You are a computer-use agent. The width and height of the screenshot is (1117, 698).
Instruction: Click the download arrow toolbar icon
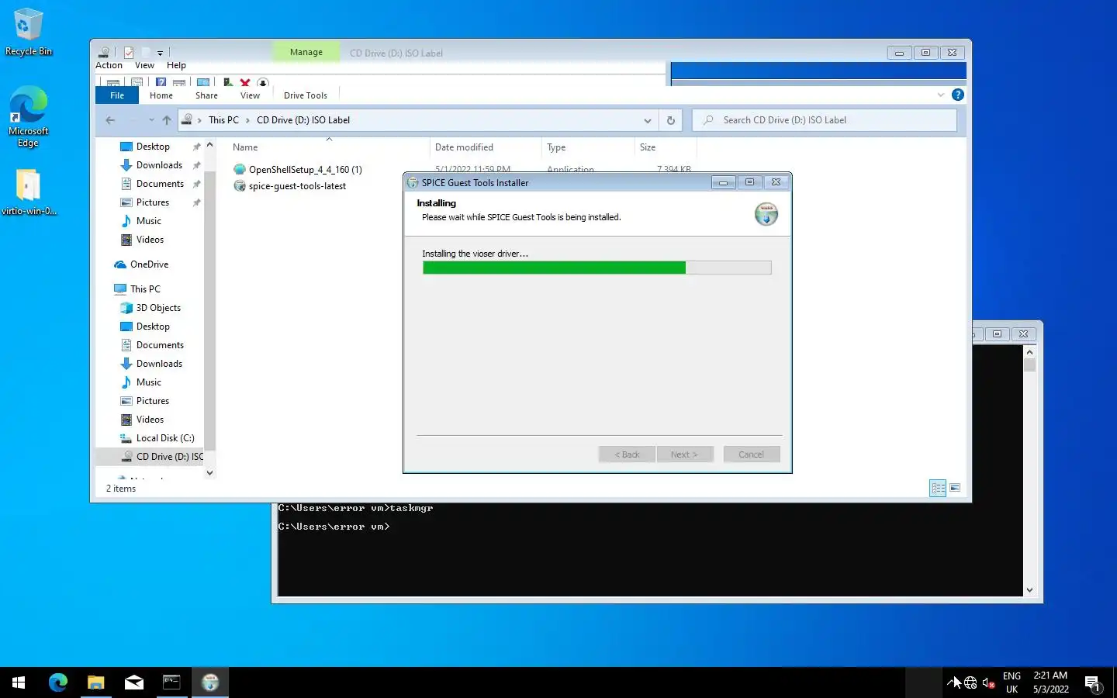pyautogui.click(x=263, y=82)
